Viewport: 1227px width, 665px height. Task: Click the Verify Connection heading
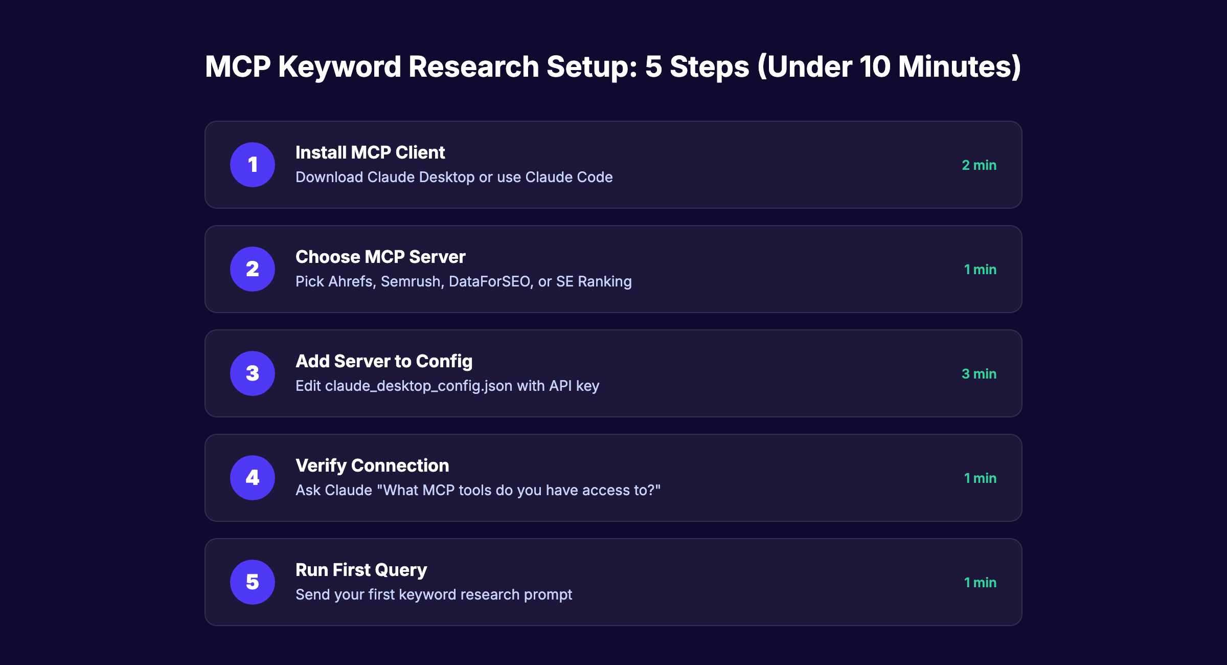tap(372, 465)
